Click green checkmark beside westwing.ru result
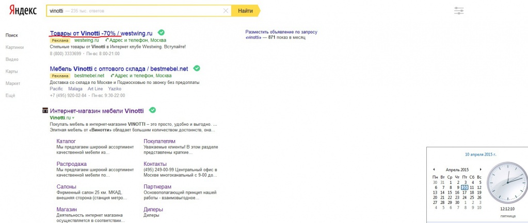This screenshot has height=223, width=528. click(161, 32)
